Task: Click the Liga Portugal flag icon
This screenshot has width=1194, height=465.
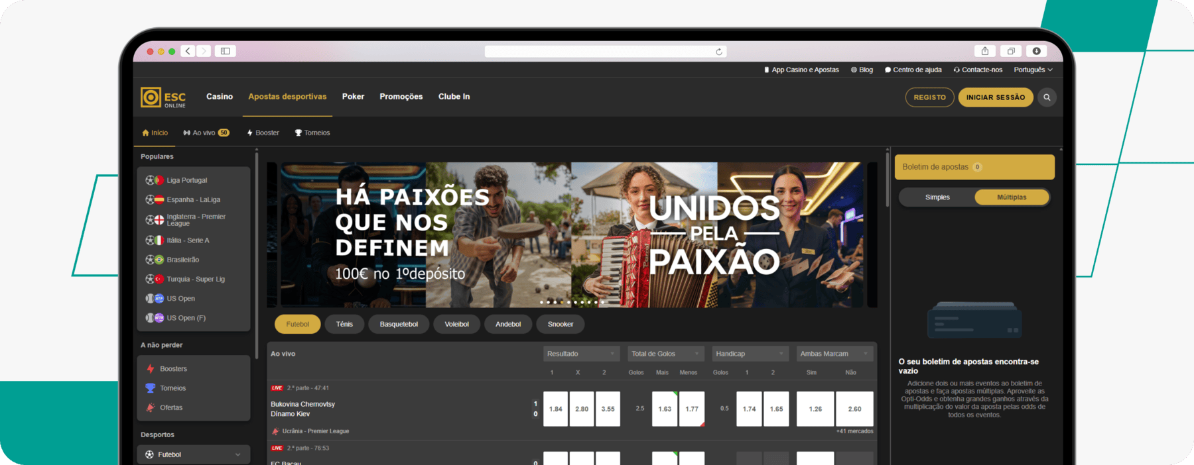Action: click(159, 180)
